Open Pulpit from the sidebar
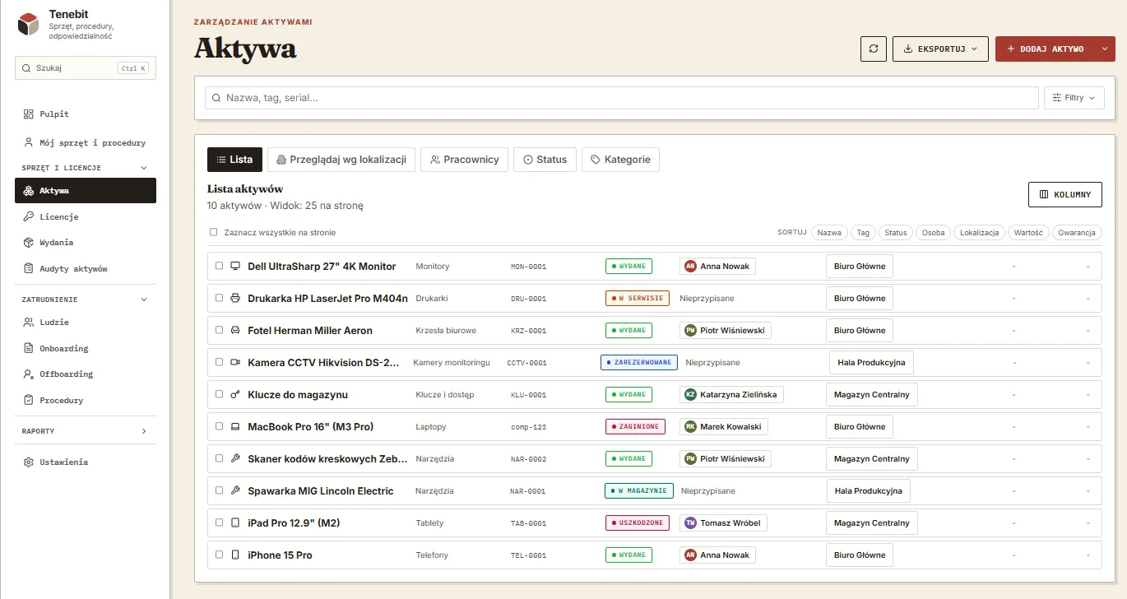The width and height of the screenshot is (1127, 599). coord(86,114)
